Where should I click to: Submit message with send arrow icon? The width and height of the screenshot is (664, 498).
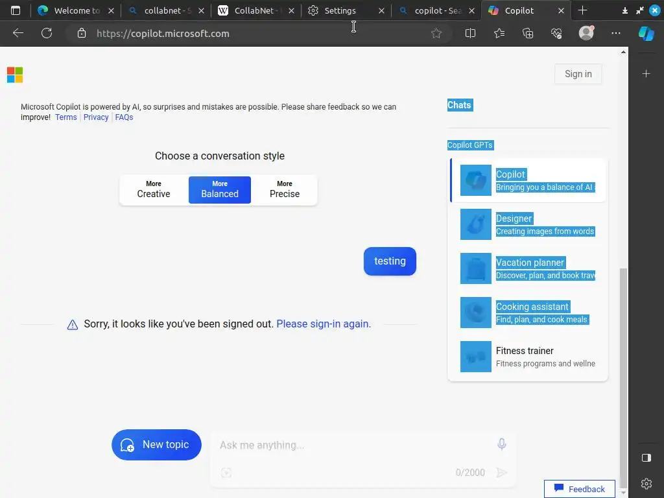tap(501, 473)
